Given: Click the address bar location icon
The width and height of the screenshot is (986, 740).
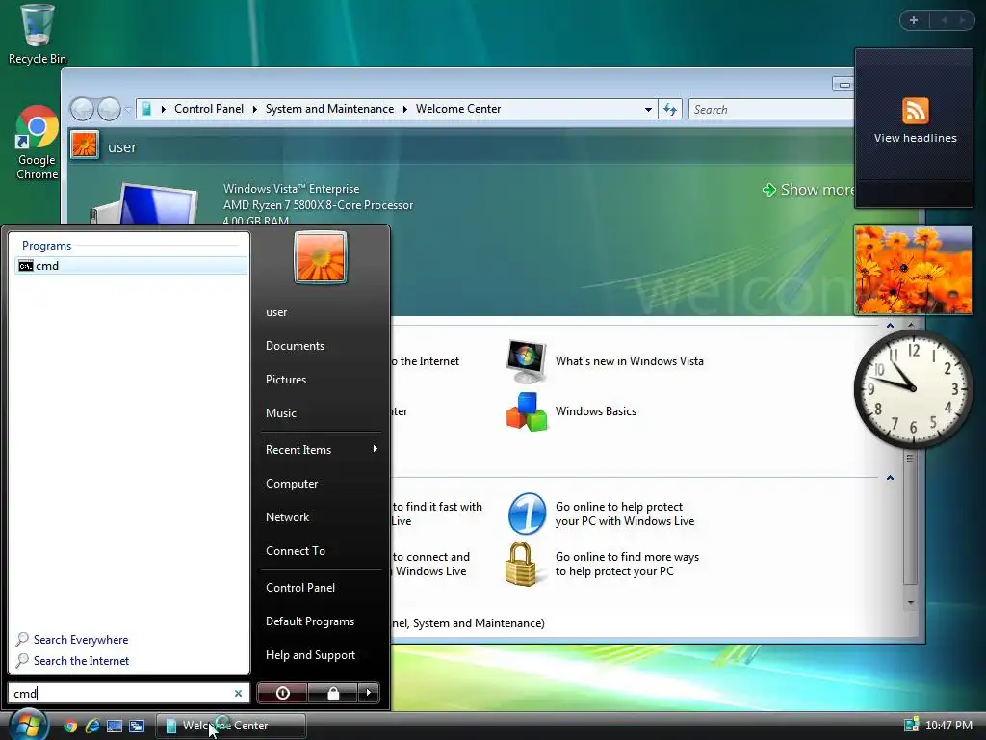Looking at the screenshot, I should click(146, 110).
